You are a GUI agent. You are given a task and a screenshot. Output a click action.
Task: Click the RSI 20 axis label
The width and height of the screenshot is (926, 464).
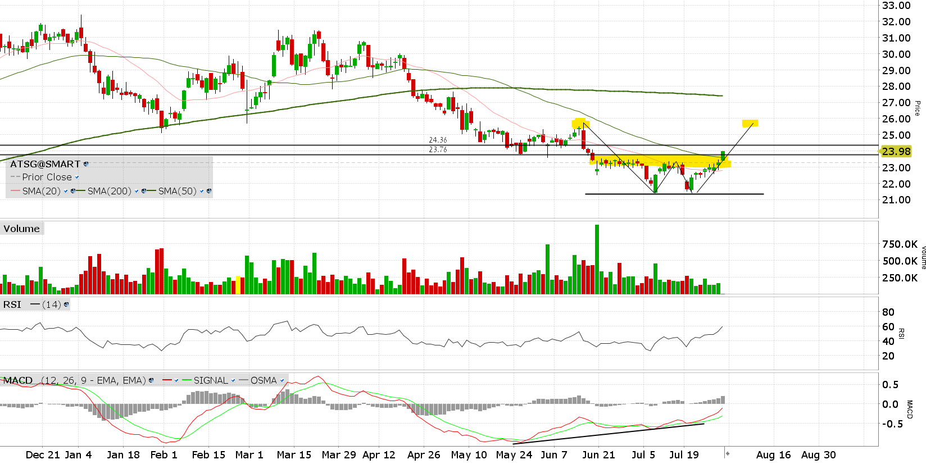[x=888, y=356]
